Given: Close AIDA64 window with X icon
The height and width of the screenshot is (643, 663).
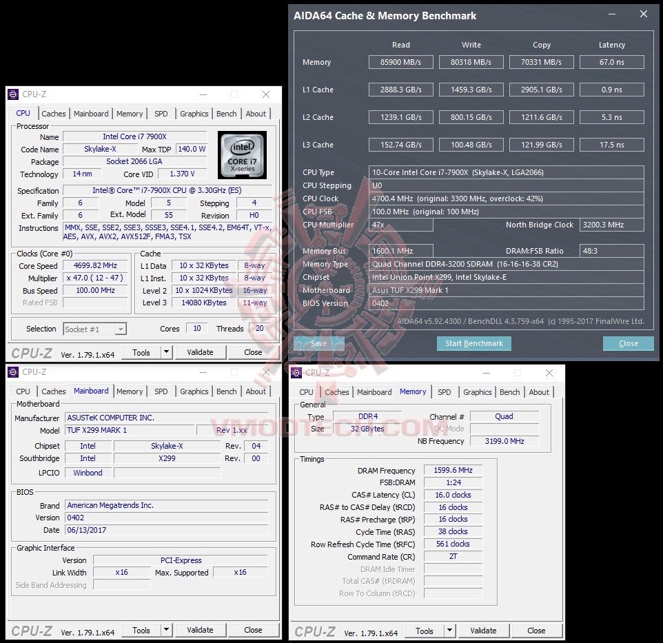Looking at the screenshot, I should pyautogui.click(x=644, y=14).
